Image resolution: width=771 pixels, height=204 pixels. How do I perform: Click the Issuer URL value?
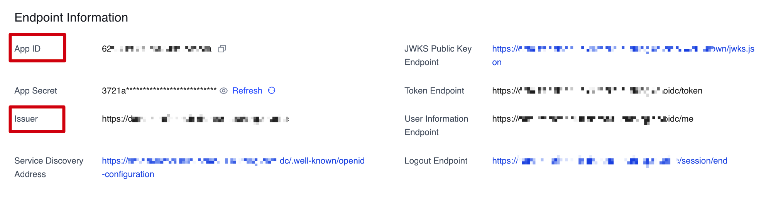[x=195, y=119]
